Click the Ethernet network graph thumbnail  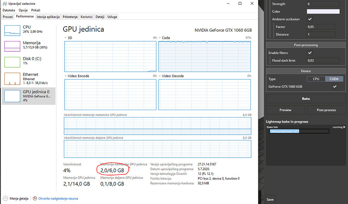click(x=12, y=78)
